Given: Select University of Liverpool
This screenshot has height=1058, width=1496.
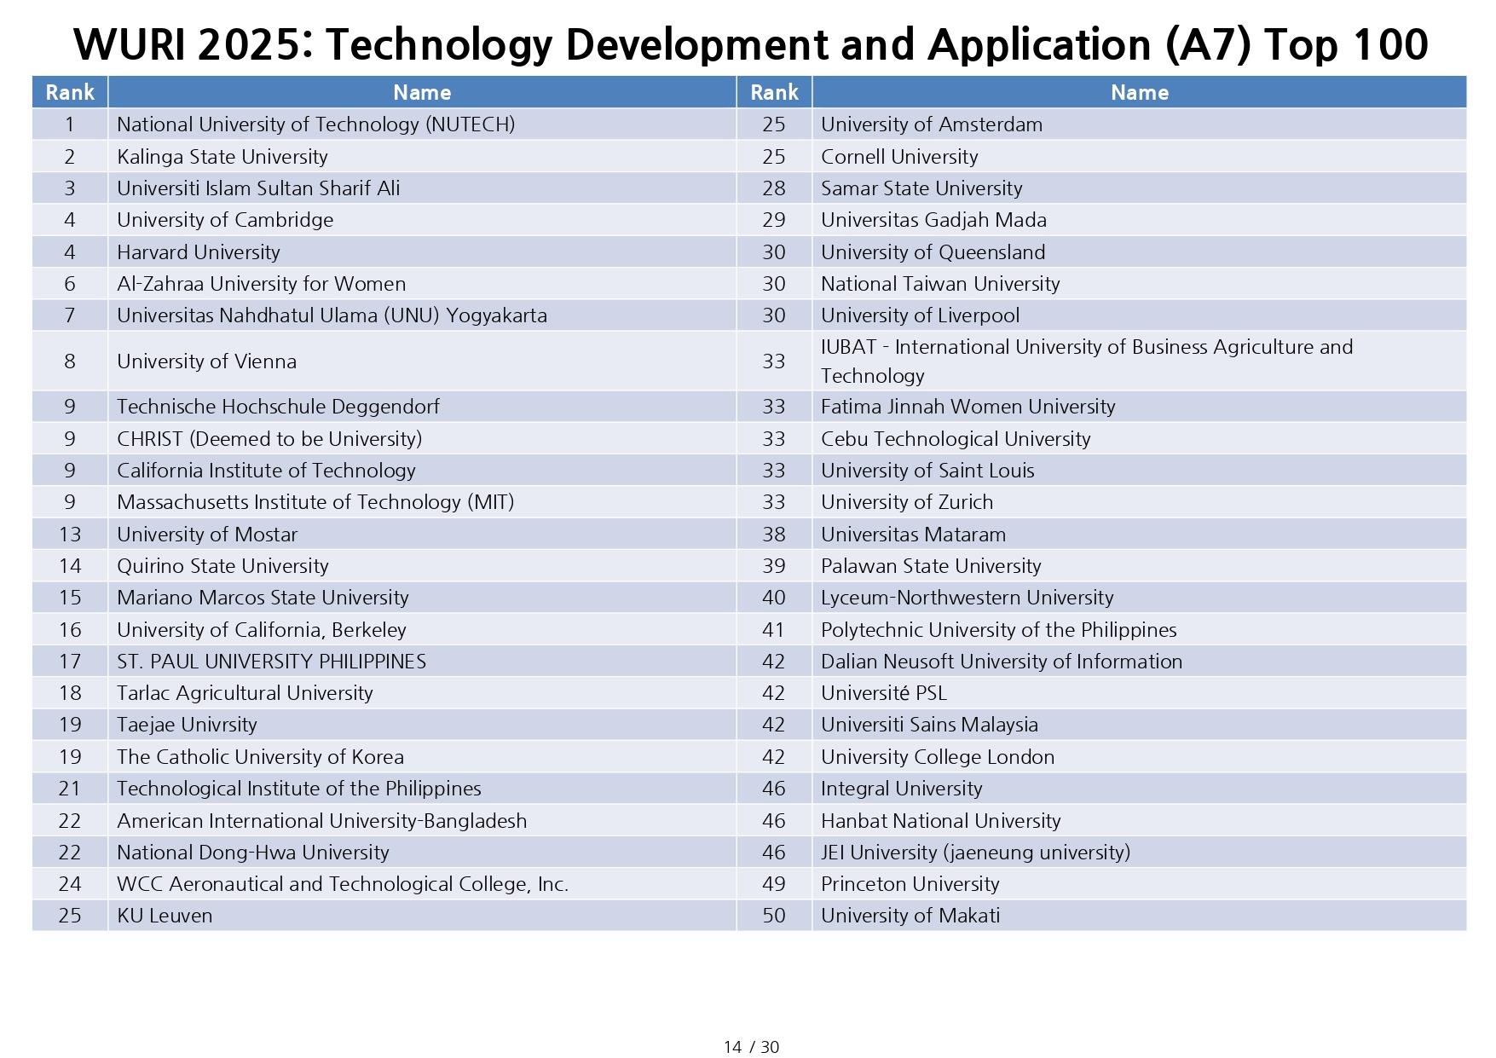Looking at the screenshot, I should pos(920,315).
